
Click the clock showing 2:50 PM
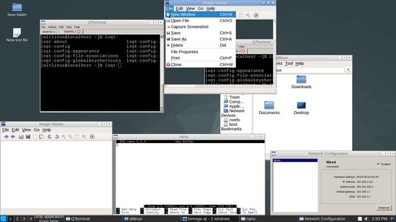point(379,219)
